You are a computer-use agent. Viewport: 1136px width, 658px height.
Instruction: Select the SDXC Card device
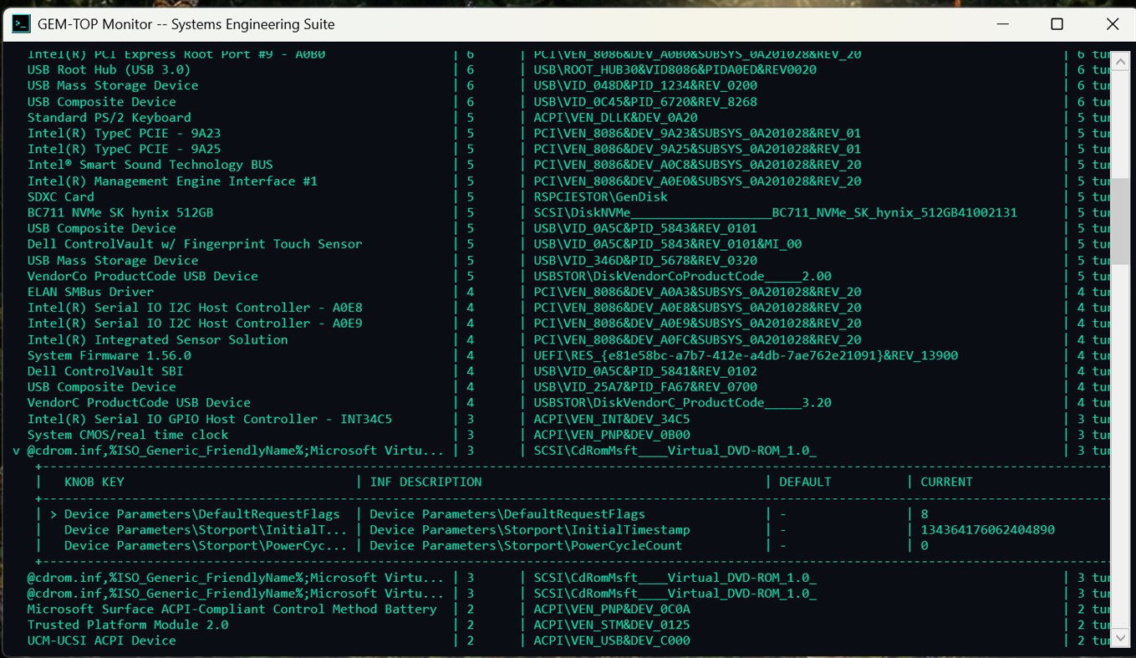coord(60,197)
